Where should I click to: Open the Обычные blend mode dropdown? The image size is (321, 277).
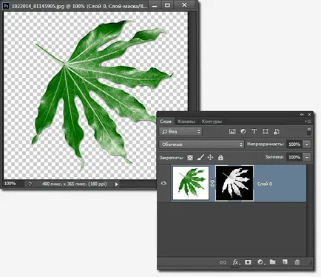pos(202,144)
